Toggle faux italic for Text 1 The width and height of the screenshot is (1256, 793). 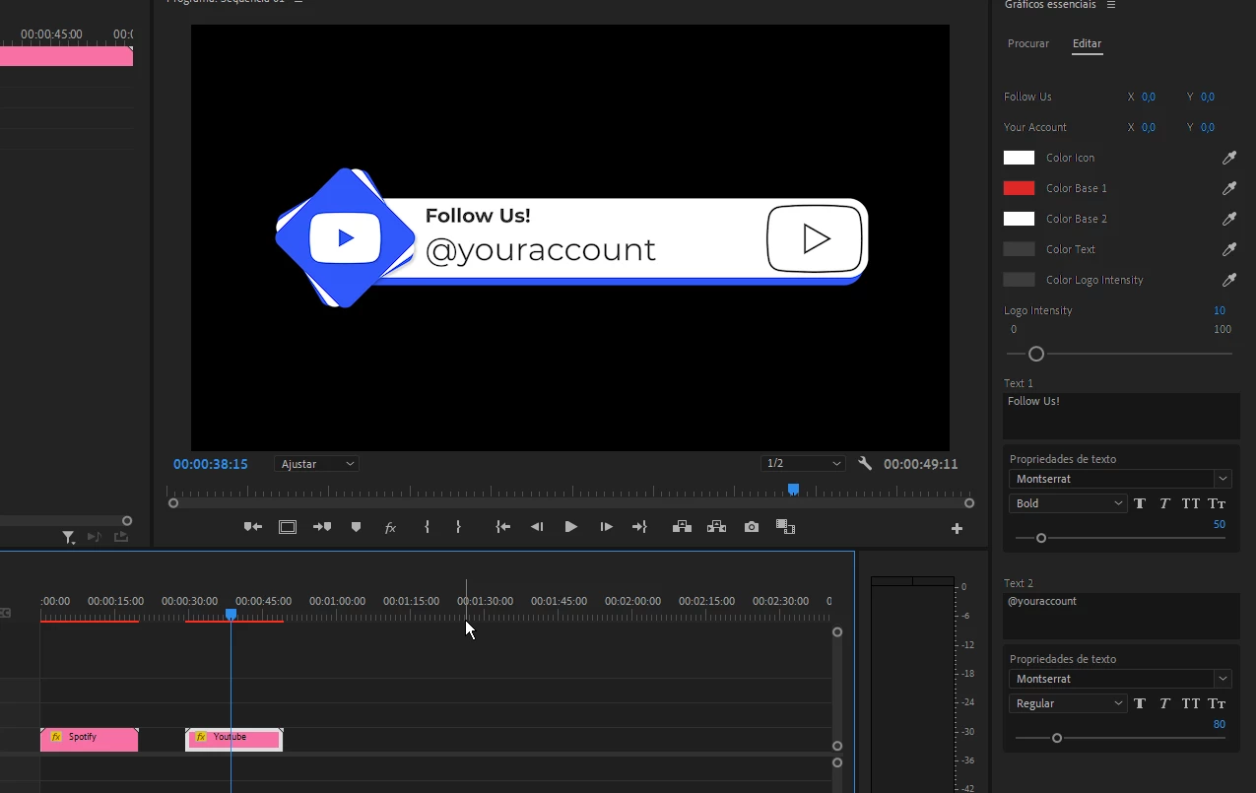point(1164,503)
